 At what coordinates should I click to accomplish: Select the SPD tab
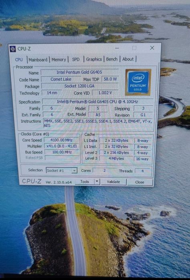[76, 59]
